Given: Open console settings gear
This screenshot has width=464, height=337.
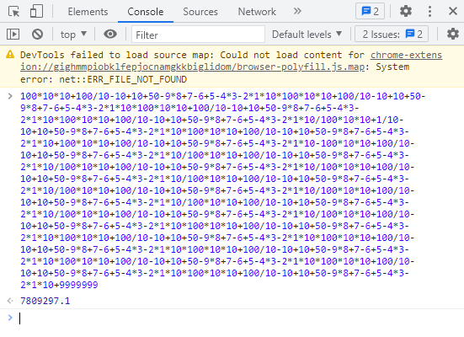Looking at the screenshot, I should click(x=452, y=34).
